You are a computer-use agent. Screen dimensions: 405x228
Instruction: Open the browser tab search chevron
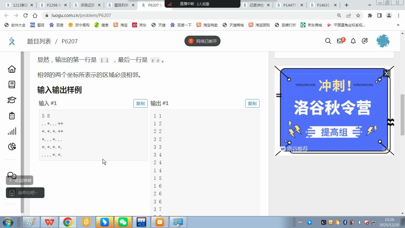[x=370, y=5]
